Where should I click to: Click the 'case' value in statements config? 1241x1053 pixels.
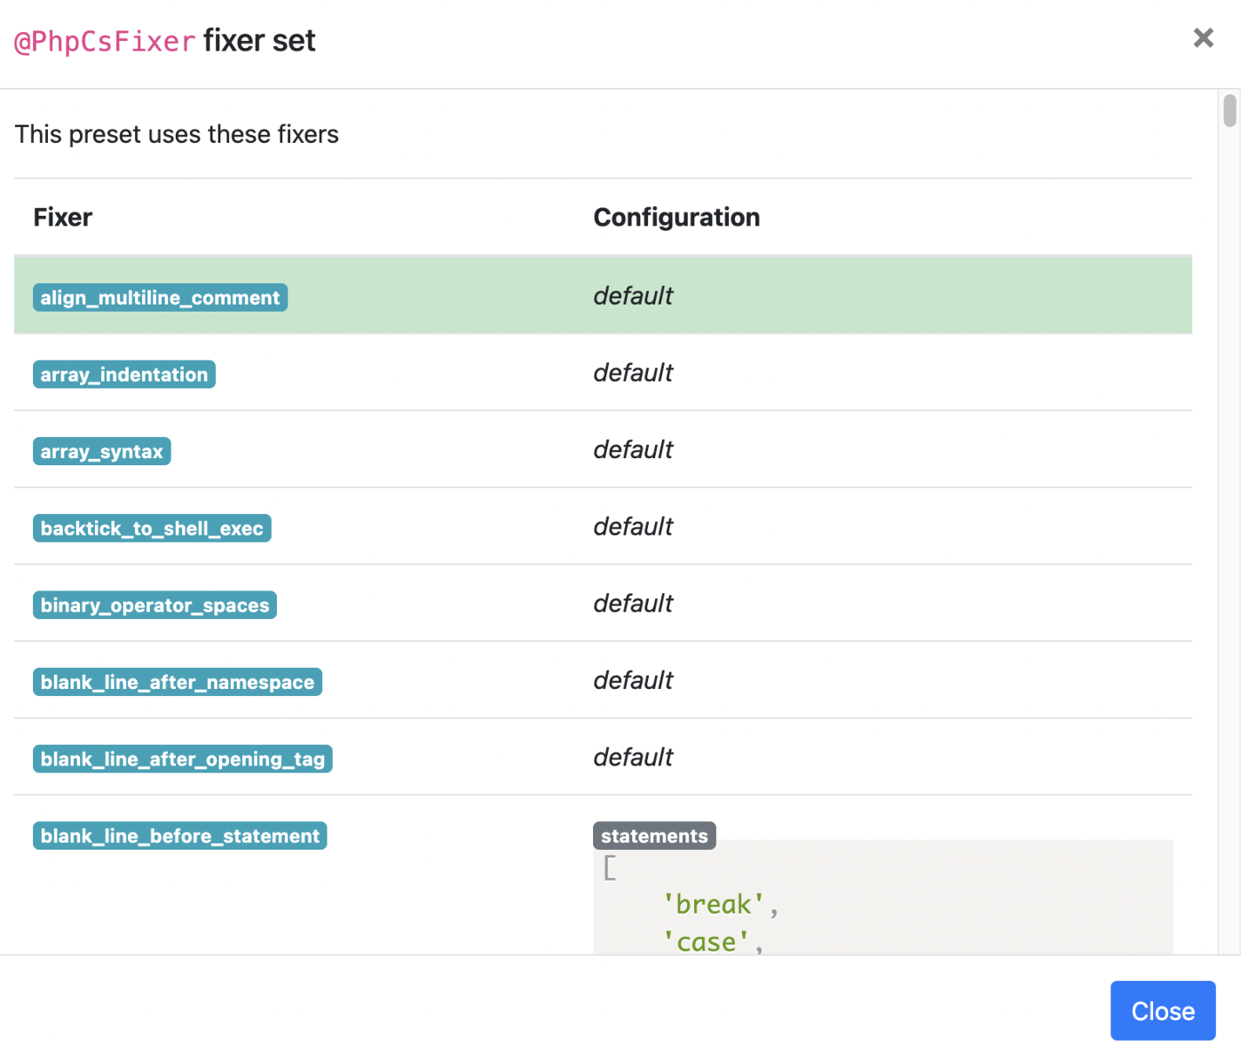pyautogui.click(x=707, y=941)
